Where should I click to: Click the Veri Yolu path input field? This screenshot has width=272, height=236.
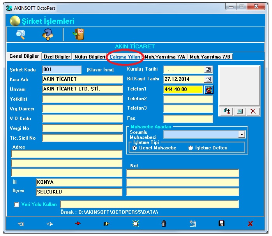[x=150, y=204]
